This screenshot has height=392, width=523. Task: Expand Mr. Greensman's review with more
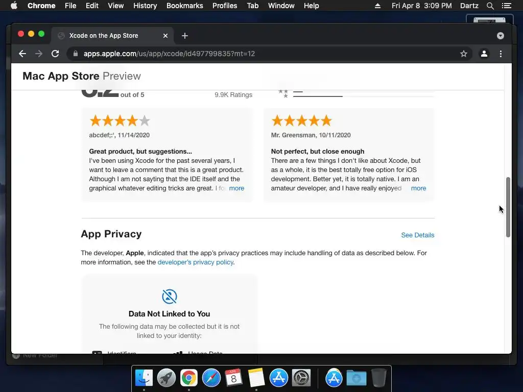click(x=418, y=188)
